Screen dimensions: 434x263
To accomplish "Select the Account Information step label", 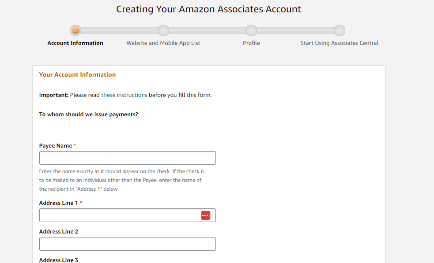I will (75, 43).
